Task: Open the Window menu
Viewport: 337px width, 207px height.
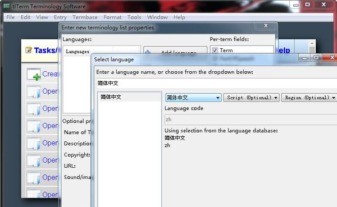Action: coord(157,17)
